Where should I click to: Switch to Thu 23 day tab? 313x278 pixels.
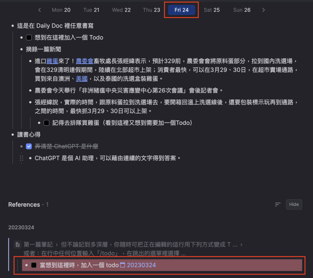151,10
